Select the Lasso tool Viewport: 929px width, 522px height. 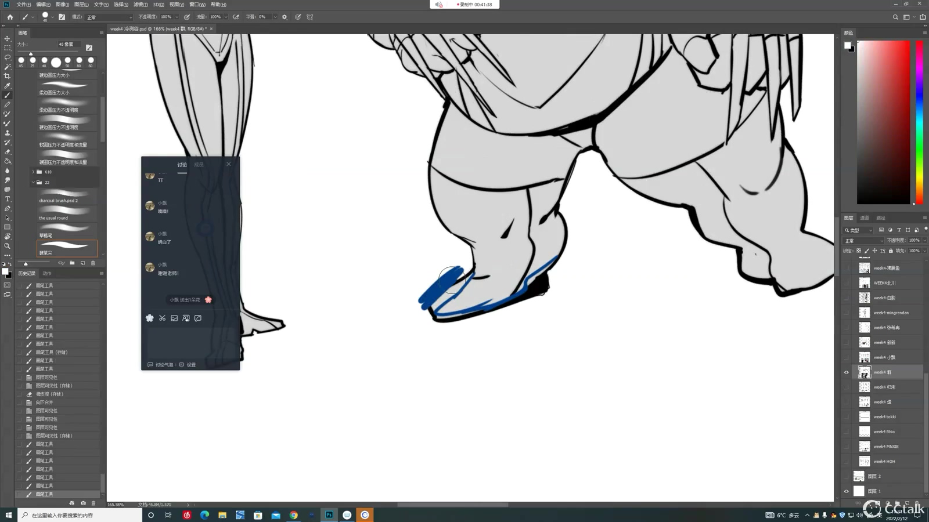pyautogui.click(x=8, y=57)
